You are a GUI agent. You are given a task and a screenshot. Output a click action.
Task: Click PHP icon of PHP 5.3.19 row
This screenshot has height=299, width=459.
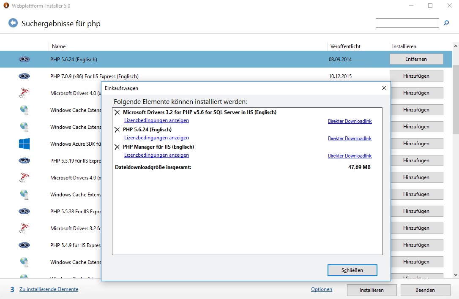24,160
